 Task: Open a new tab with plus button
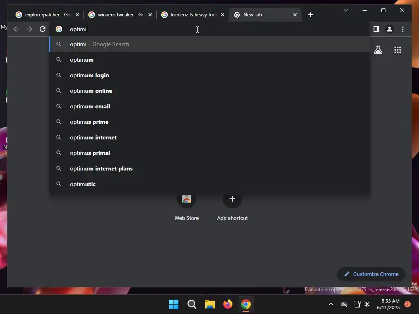pos(310,15)
